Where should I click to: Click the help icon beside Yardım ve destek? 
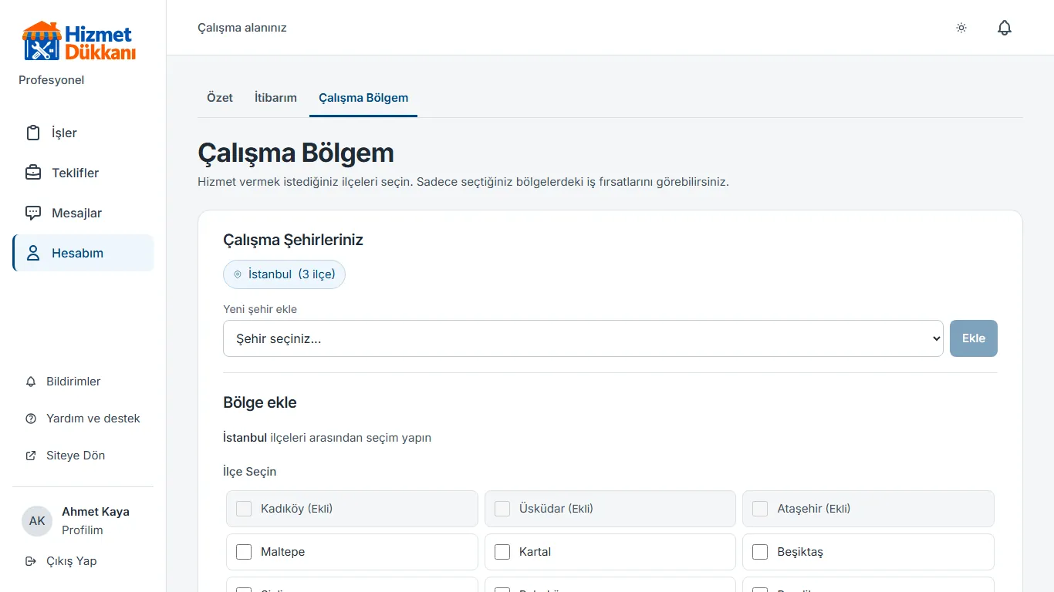31,419
